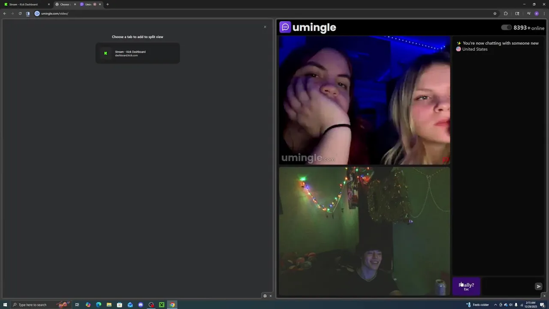This screenshot has width=549, height=309.
Task: Launch Microsoft Edge from the taskbar
Action: click(x=98, y=305)
